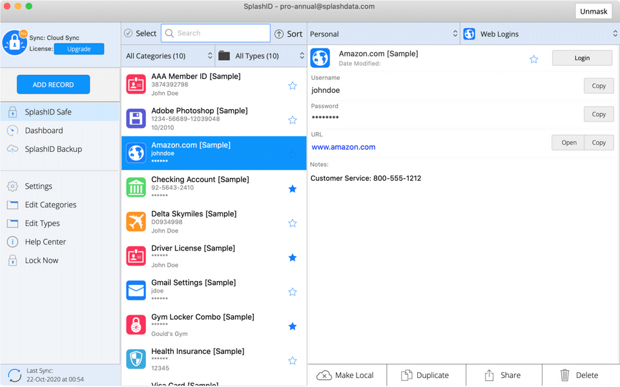Viewport: 620px width, 387px height.
Task: Unfavorite the Checking Account star
Action: click(x=293, y=189)
